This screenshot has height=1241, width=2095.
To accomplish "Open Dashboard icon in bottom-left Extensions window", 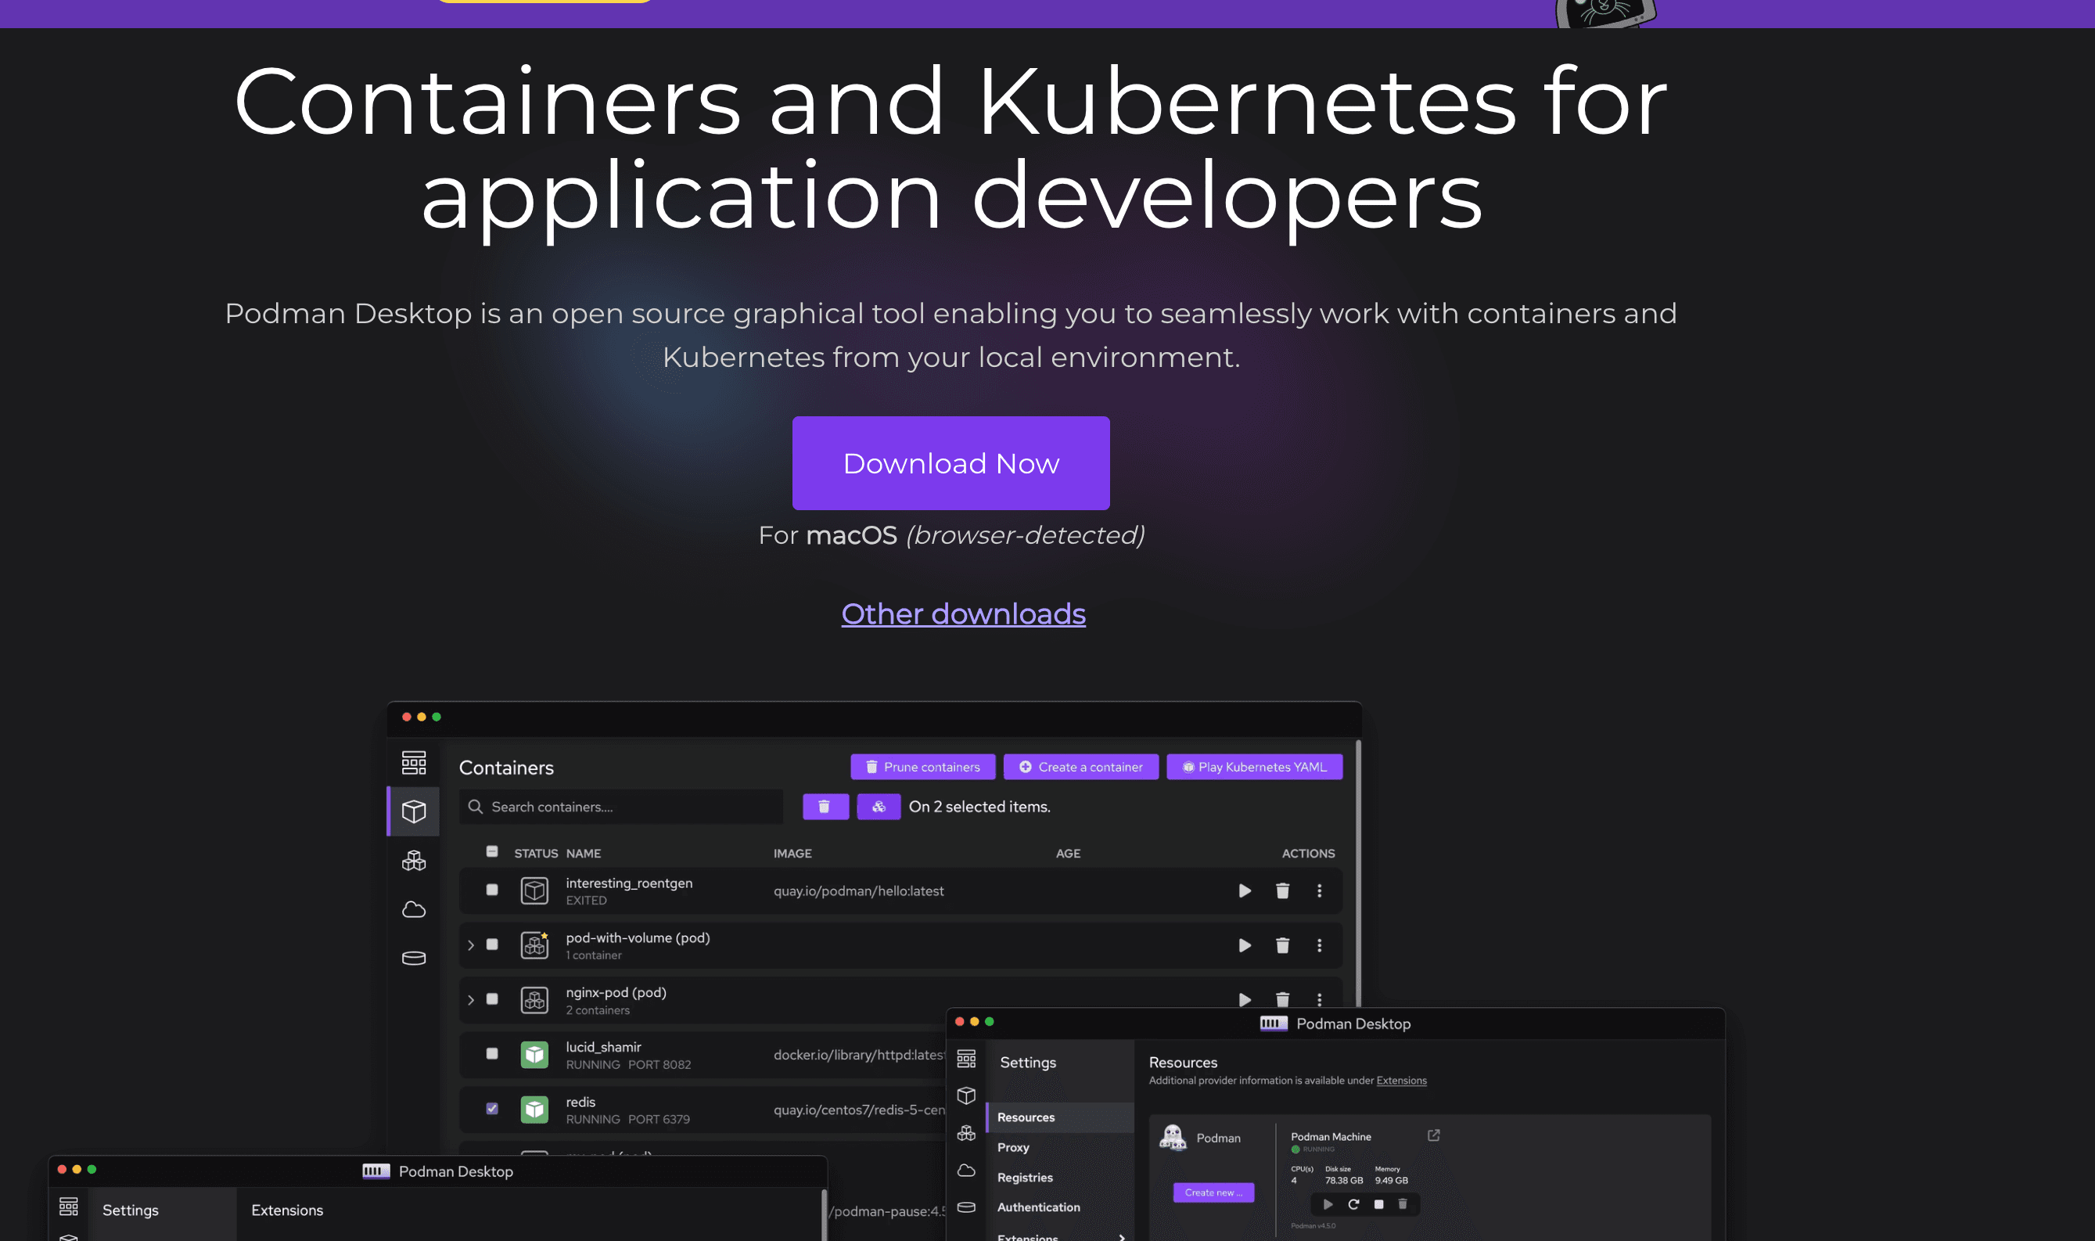I will click(69, 1207).
